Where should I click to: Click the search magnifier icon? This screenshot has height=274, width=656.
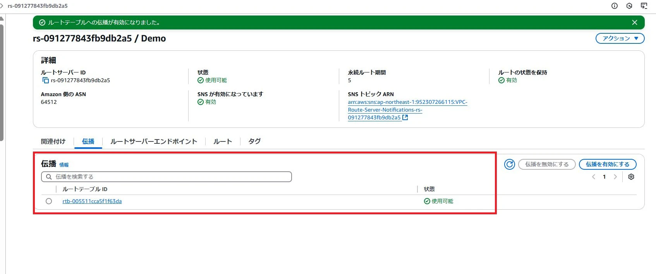[49, 177]
